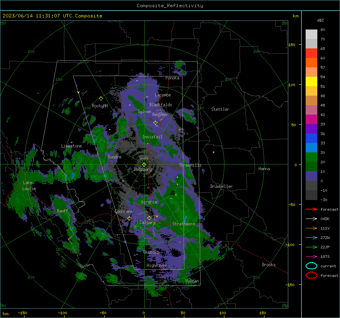Click the Airdrie city label
340x318 pixels.
pos(149,202)
